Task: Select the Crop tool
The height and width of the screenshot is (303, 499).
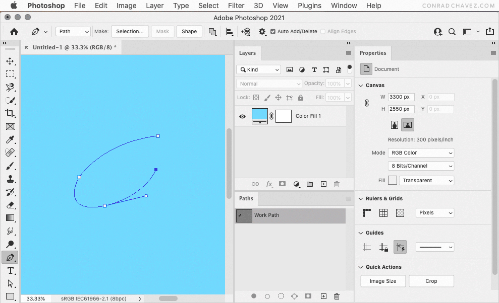Action: tap(10, 113)
